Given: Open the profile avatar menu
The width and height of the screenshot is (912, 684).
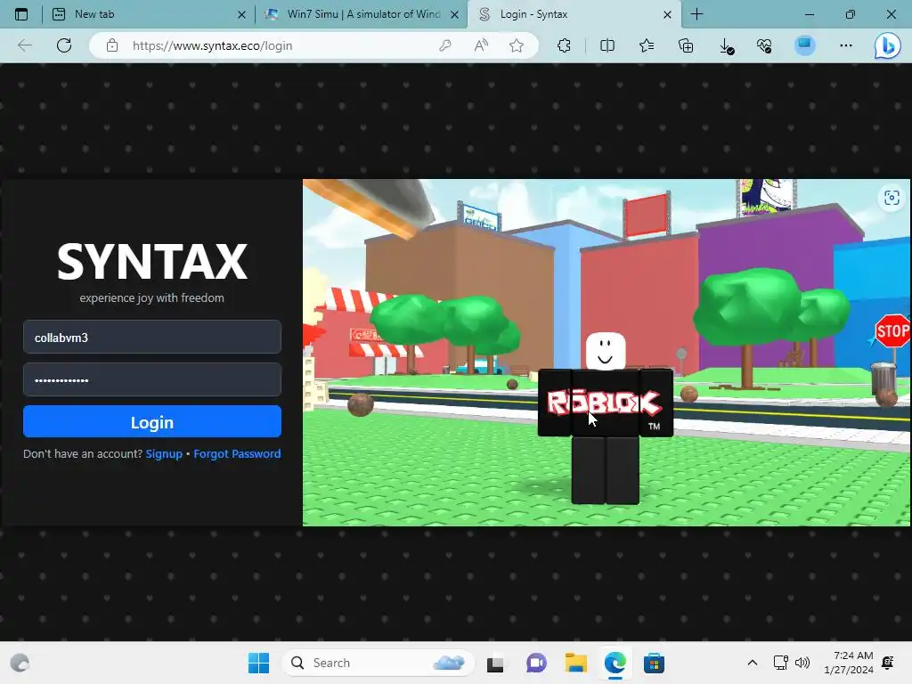Looking at the screenshot, I should pos(805,45).
